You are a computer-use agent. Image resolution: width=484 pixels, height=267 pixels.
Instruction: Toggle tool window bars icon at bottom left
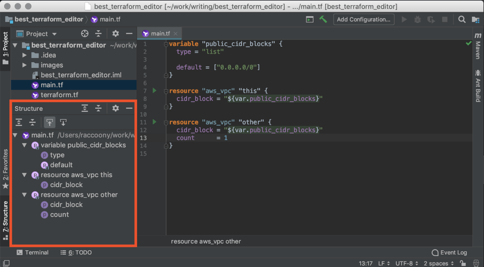[6, 263]
